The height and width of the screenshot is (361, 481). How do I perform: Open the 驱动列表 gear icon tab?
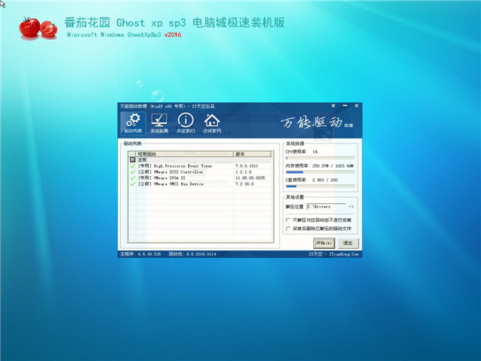click(133, 123)
